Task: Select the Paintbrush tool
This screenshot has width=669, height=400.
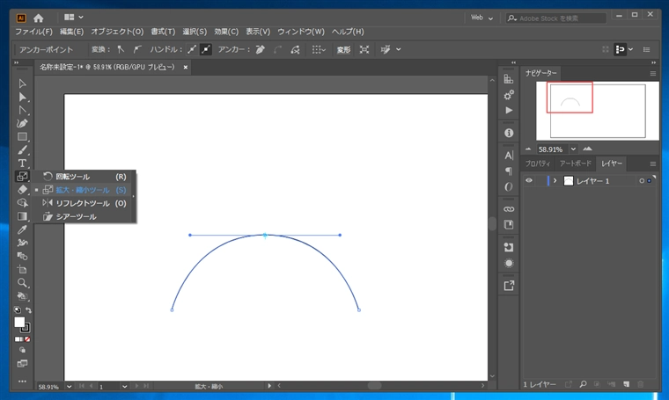Action: click(x=22, y=150)
